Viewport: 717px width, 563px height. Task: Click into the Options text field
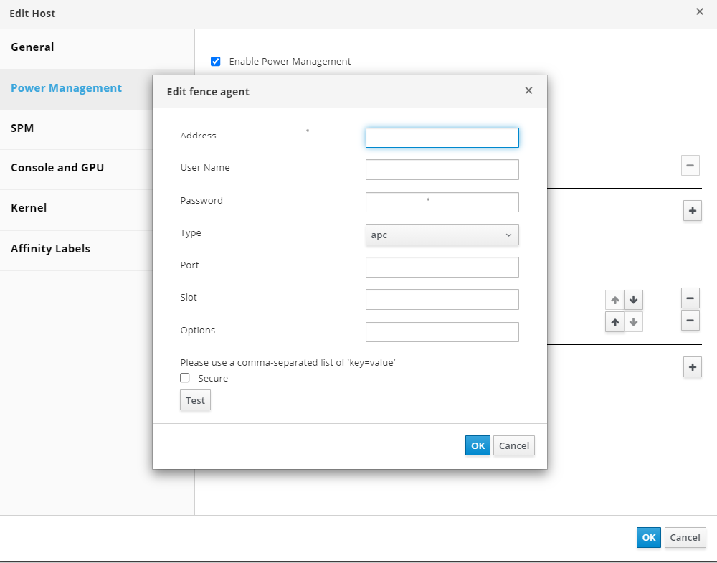coord(442,332)
